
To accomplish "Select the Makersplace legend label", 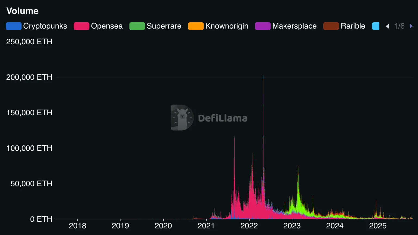I will (x=294, y=26).
